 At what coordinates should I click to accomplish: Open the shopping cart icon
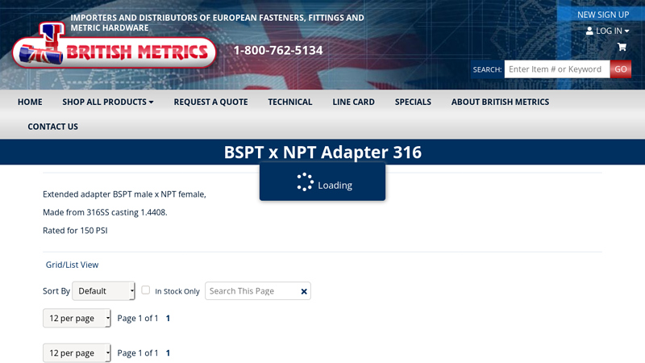pyautogui.click(x=622, y=47)
